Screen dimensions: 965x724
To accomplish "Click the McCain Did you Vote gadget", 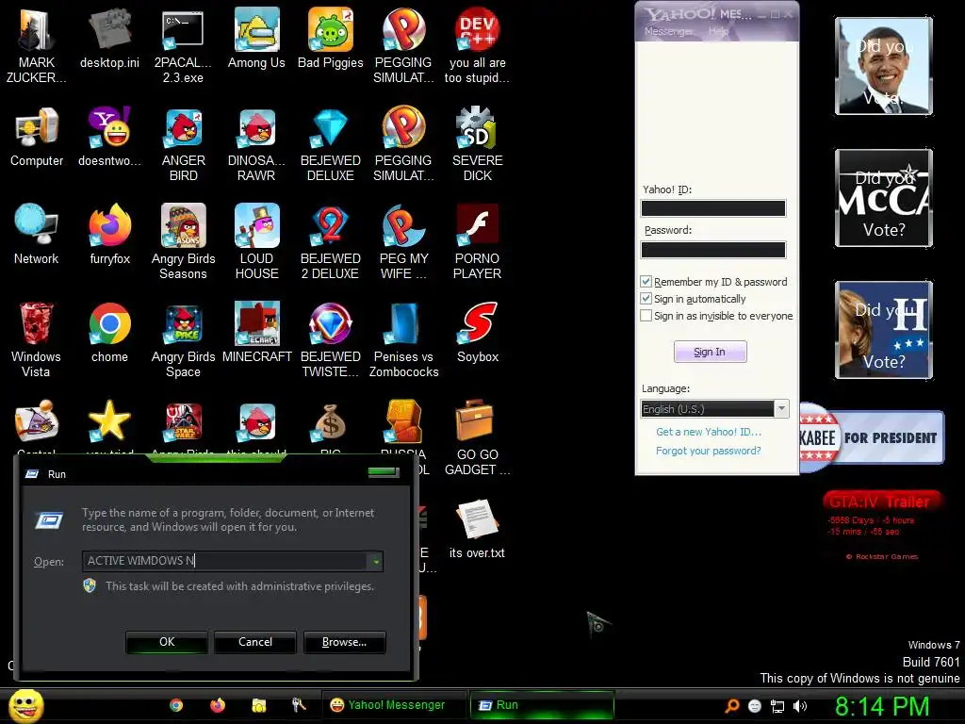I will tap(884, 198).
